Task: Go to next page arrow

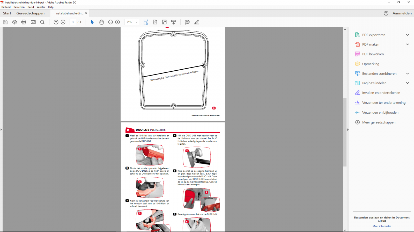Action: tap(63, 22)
